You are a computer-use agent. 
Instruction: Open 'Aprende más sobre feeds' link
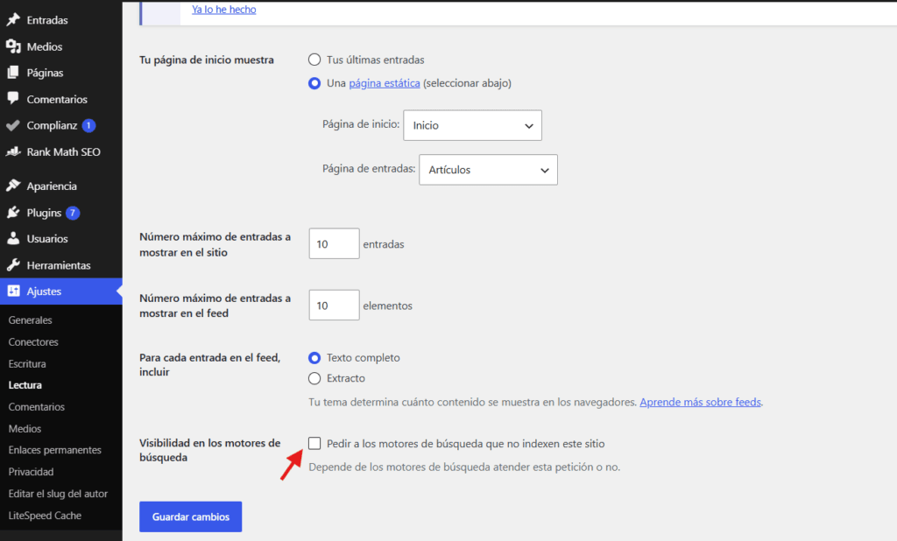700,402
